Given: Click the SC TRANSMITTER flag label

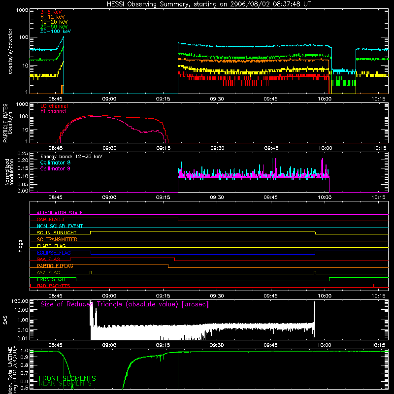Looking at the screenshot, I should [57, 239].
